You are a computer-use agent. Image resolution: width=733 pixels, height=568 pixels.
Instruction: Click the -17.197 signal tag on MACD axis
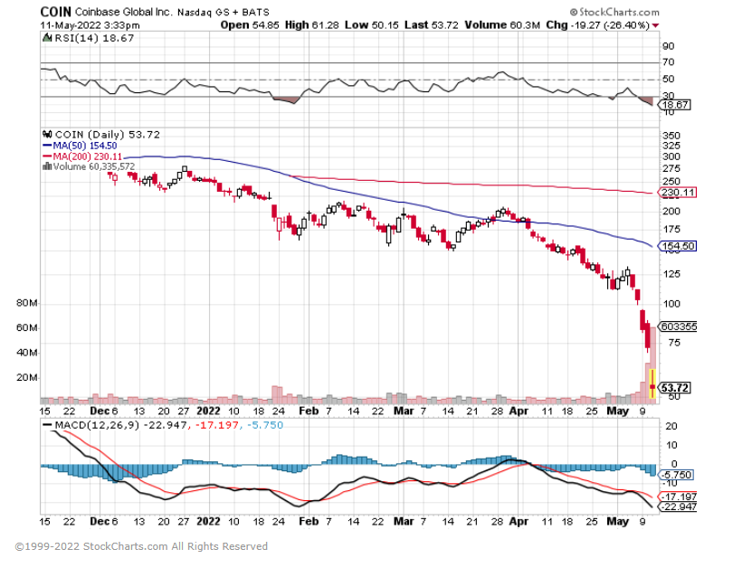point(679,497)
